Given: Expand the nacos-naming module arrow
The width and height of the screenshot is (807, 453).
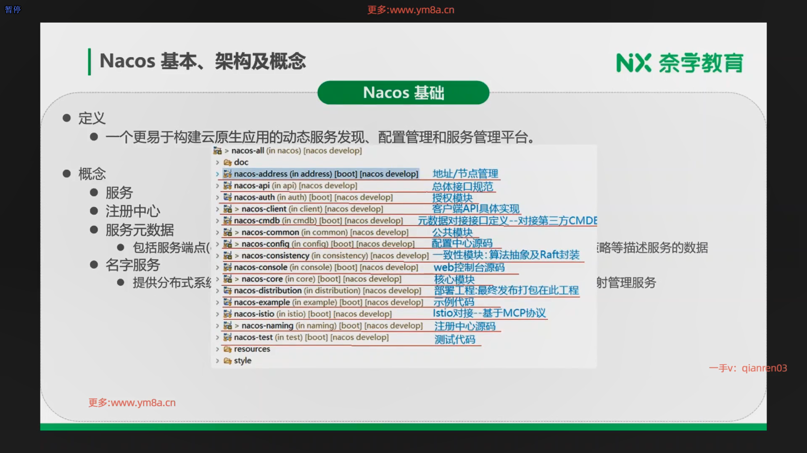Looking at the screenshot, I should [x=217, y=326].
